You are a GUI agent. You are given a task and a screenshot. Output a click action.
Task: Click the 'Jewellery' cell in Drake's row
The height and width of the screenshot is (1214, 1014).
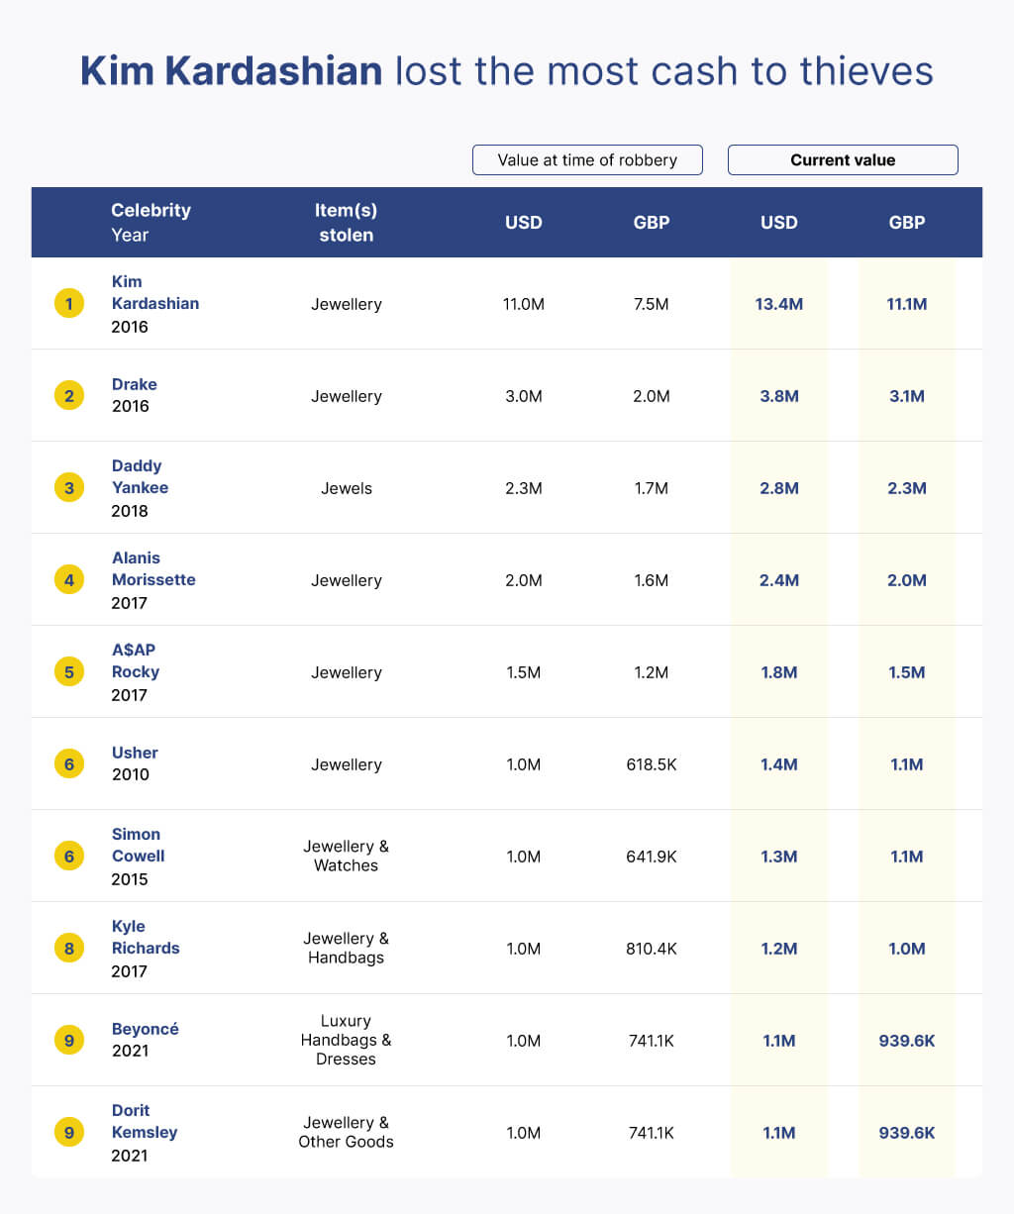(x=347, y=396)
